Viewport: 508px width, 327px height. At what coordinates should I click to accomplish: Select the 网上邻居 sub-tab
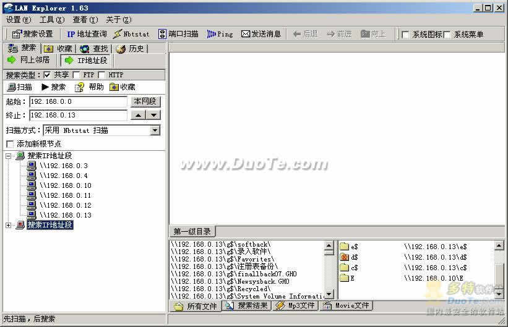click(x=29, y=60)
